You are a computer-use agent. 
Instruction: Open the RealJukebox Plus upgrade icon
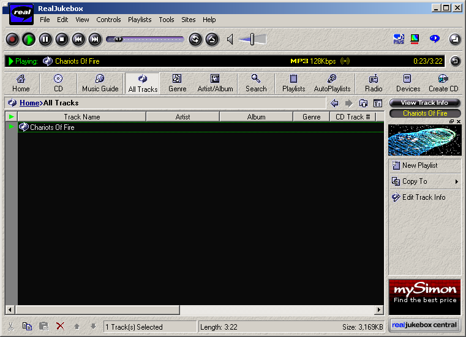click(x=399, y=39)
